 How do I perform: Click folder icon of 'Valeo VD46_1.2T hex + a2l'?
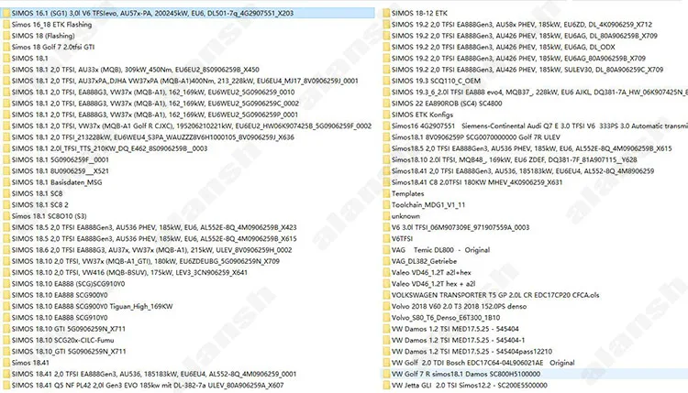[386, 284]
